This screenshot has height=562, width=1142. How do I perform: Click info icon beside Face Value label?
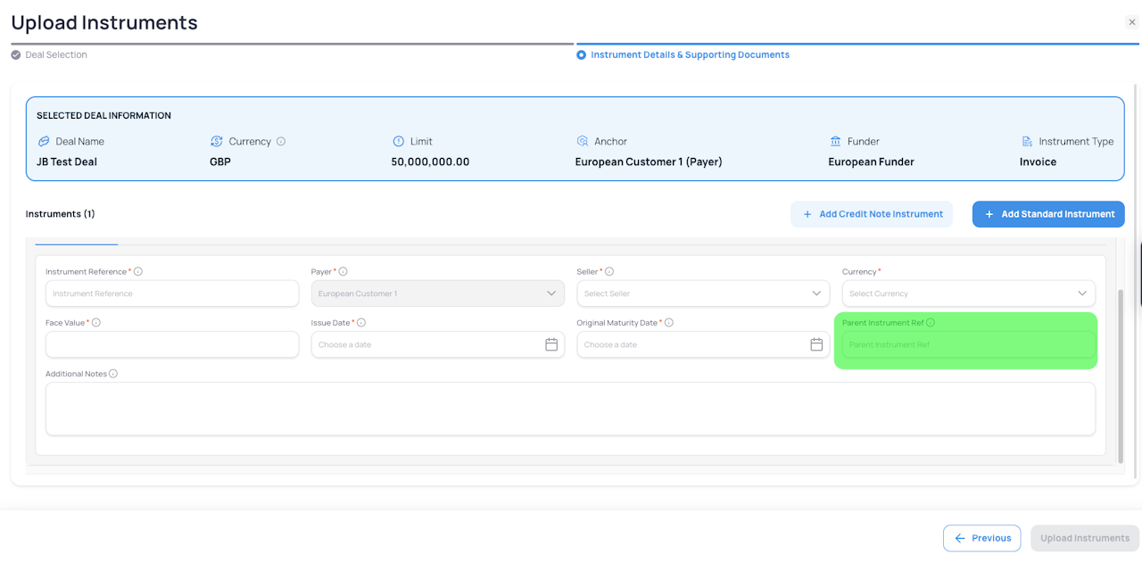pyautogui.click(x=96, y=323)
